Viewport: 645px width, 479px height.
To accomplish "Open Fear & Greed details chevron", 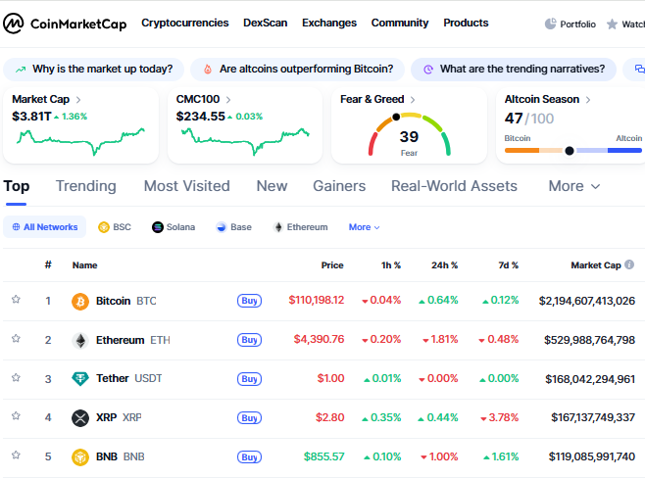I will pyautogui.click(x=413, y=100).
